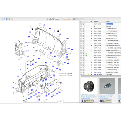121x121 pixels.
Task: Expand the bottom panel with the up chevron
Action: tap(61, 102)
